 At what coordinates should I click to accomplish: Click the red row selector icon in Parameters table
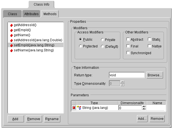coord(74,108)
